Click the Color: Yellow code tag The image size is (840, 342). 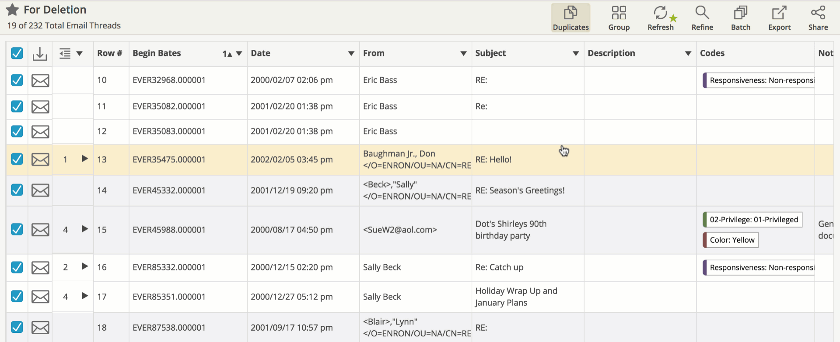[x=731, y=240]
